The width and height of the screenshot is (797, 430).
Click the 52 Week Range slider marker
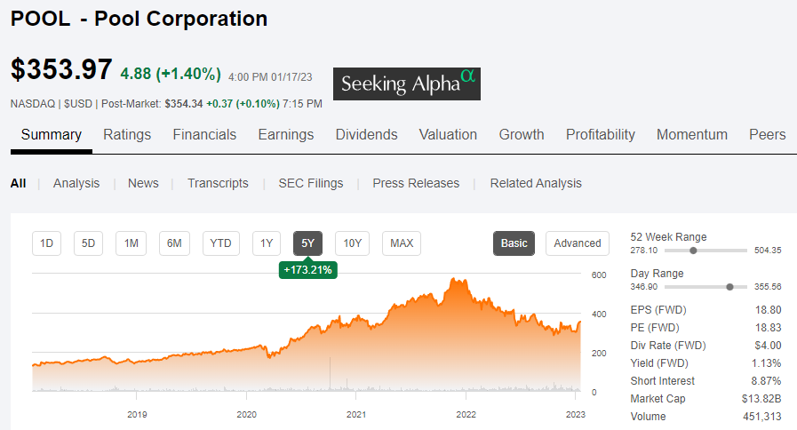[x=693, y=251]
